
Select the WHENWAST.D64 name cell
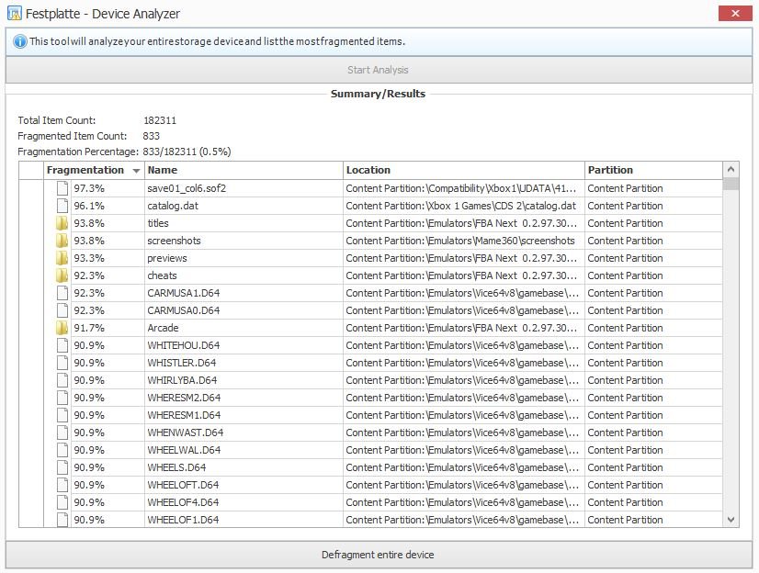click(x=244, y=433)
